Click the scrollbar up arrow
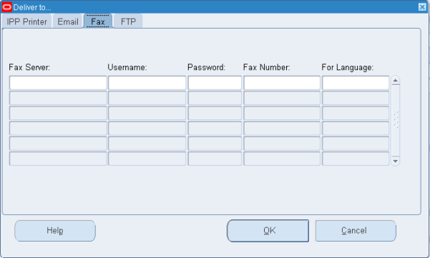Image resolution: width=430 pixels, height=258 pixels. (x=395, y=81)
